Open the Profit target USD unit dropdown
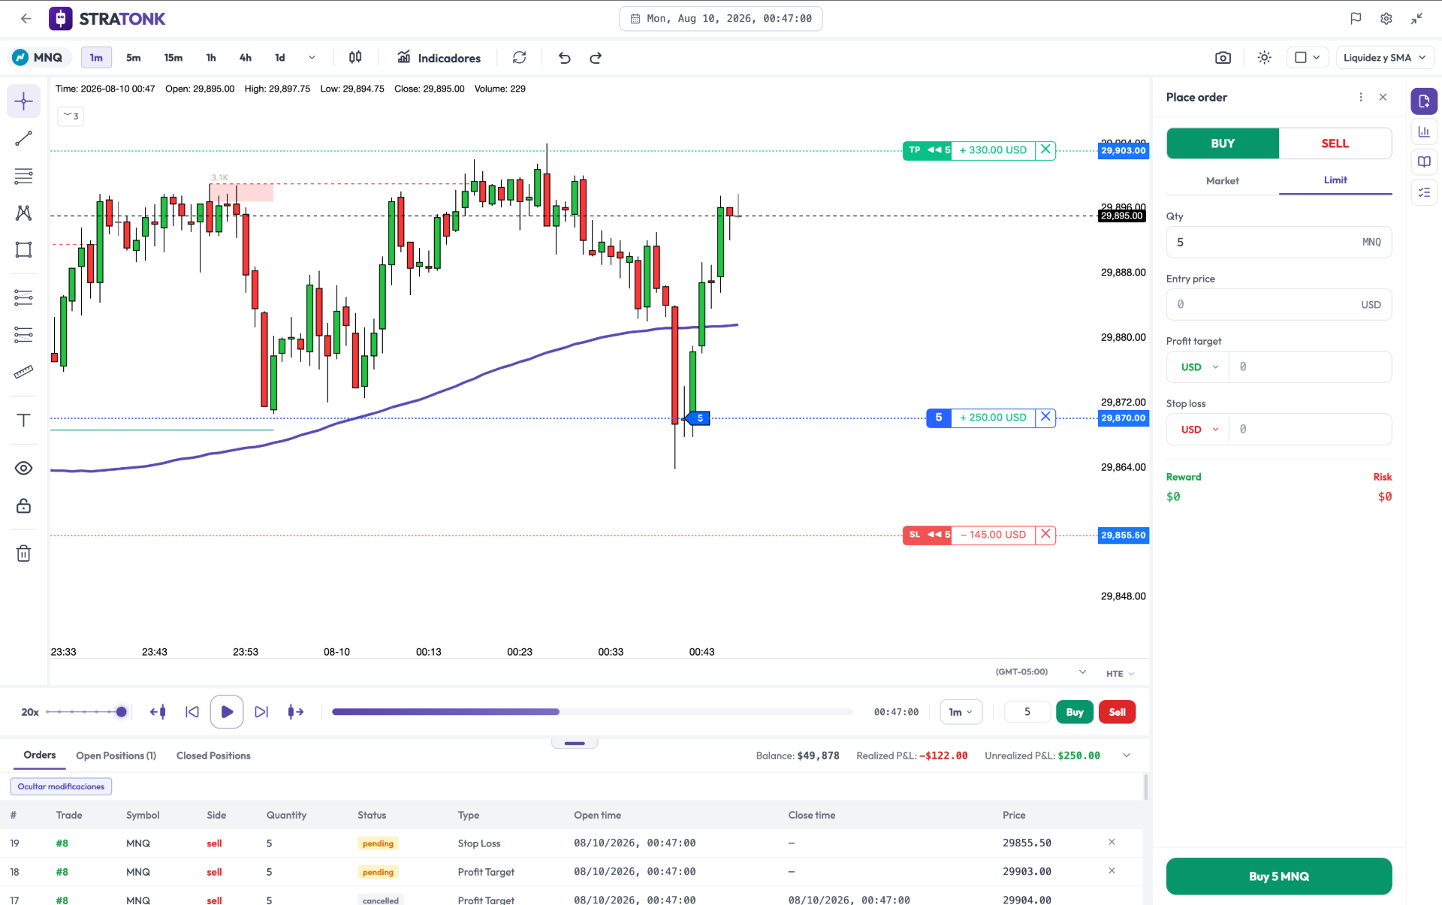 [1199, 367]
